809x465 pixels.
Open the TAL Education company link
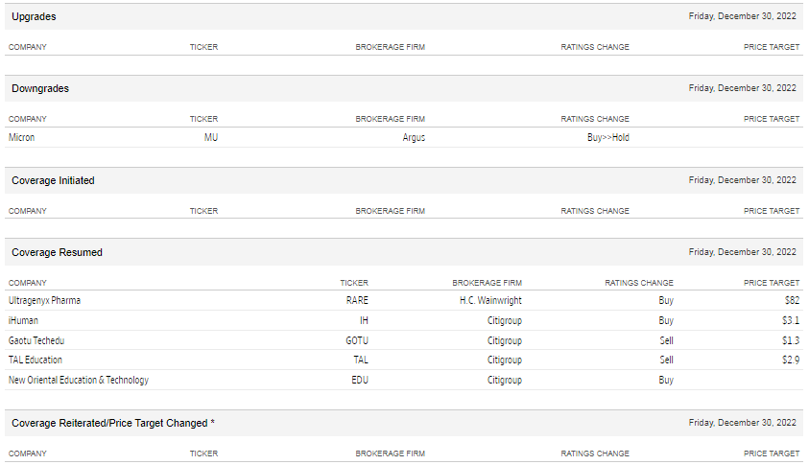point(36,360)
